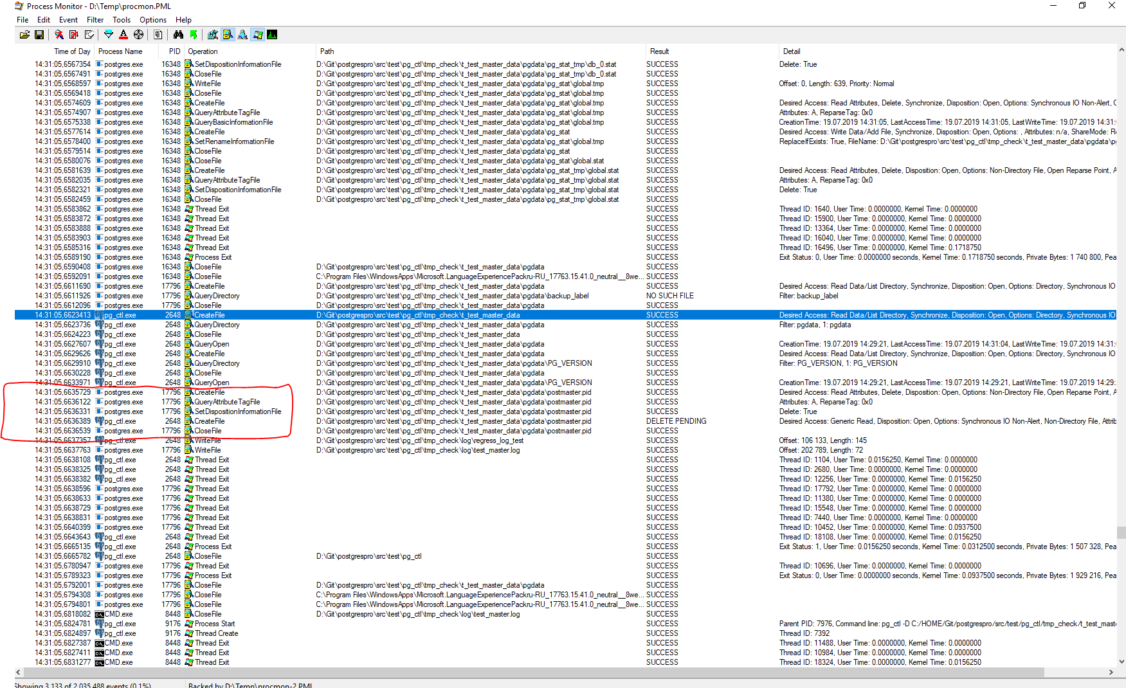1126x688 pixels.
Task: Click the Find binoculars icon
Action: click(x=178, y=35)
